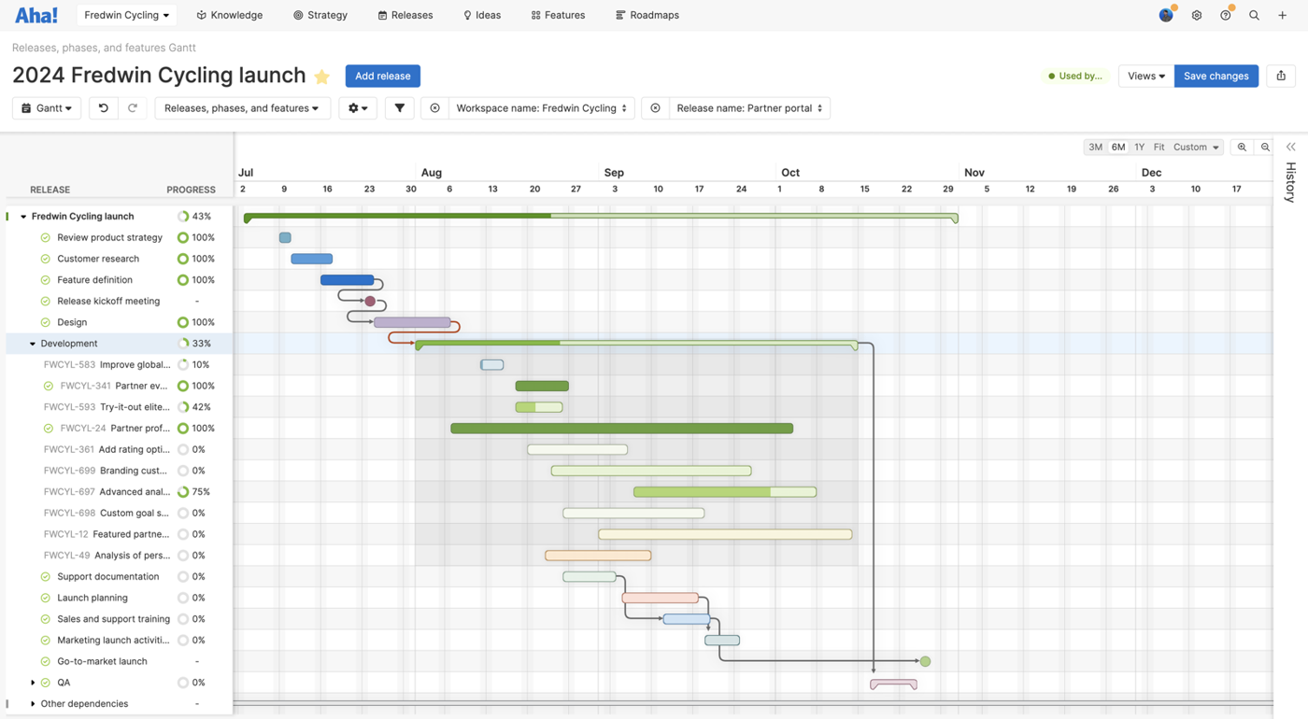
Task: Click the Advanced analytics progress bar in Gantt
Action: point(725,492)
